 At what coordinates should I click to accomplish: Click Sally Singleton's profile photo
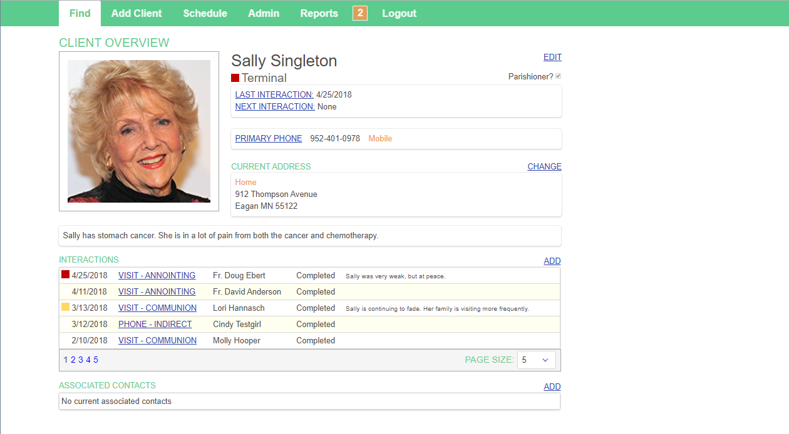click(139, 131)
